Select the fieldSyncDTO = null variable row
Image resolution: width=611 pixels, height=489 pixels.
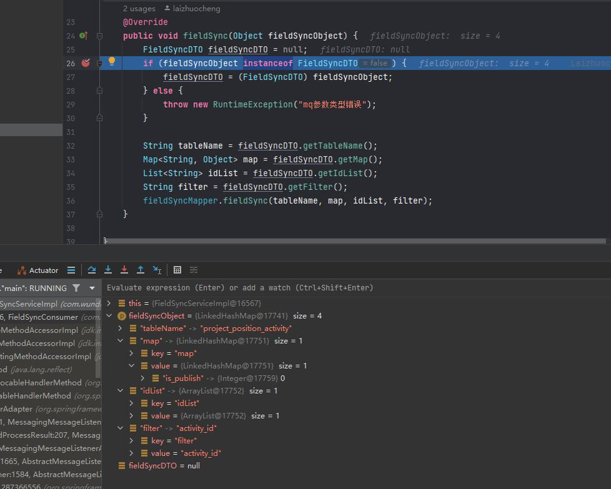[x=357, y=466]
